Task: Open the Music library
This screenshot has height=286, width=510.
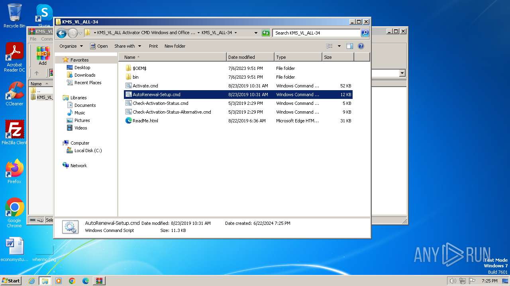Action: (x=80, y=113)
